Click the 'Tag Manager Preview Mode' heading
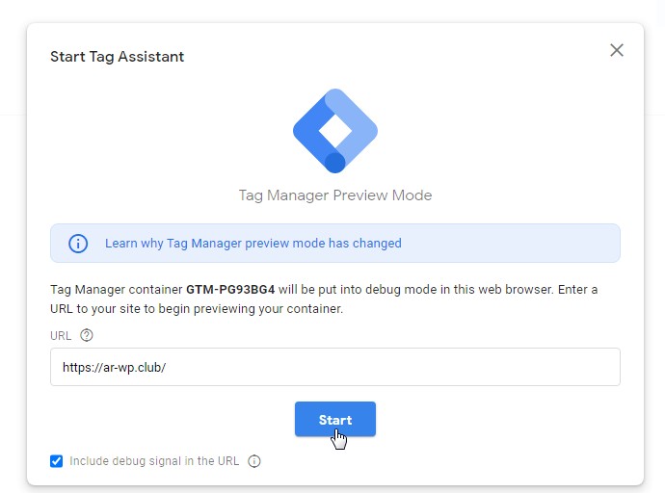This screenshot has width=665, height=493. [334, 195]
